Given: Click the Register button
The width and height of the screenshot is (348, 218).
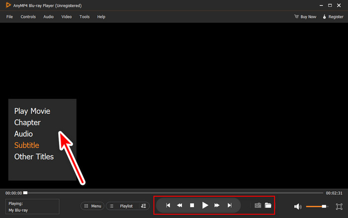Looking at the screenshot, I should pyautogui.click(x=333, y=16).
